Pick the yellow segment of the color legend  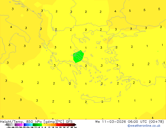coord(44,125)
